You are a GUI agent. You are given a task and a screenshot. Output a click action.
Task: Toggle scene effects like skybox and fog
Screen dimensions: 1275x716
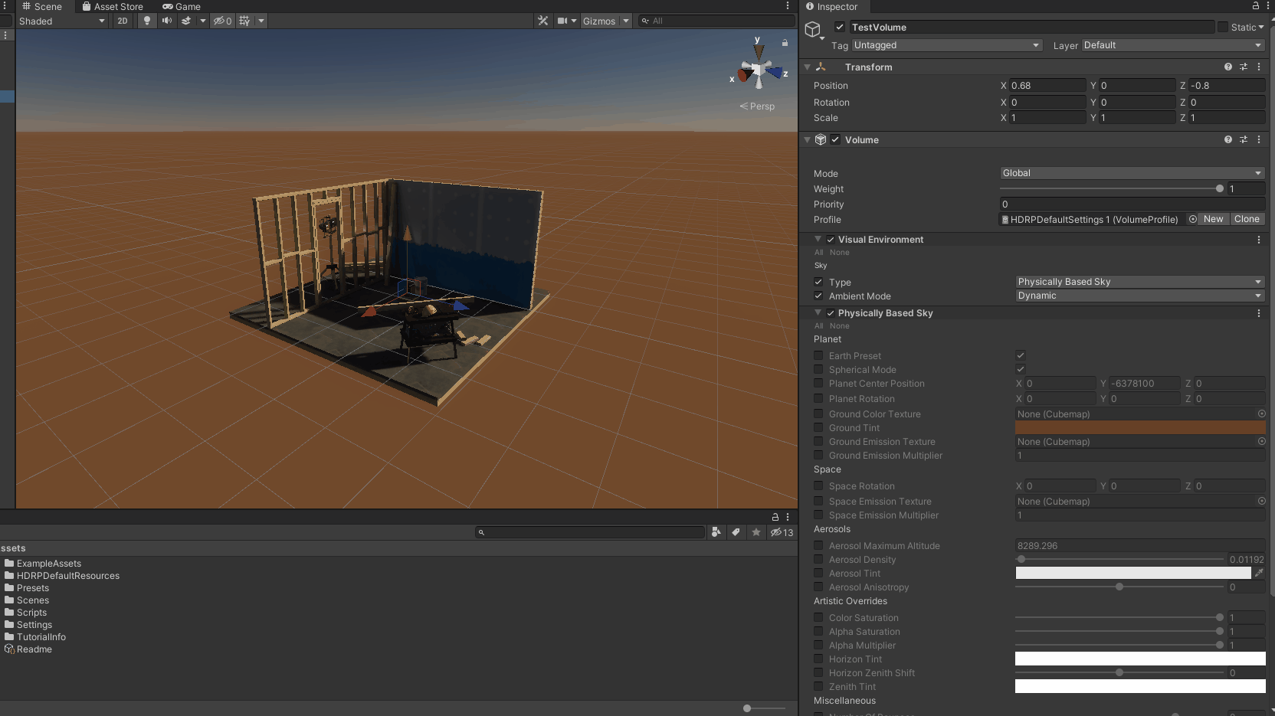coord(186,21)
